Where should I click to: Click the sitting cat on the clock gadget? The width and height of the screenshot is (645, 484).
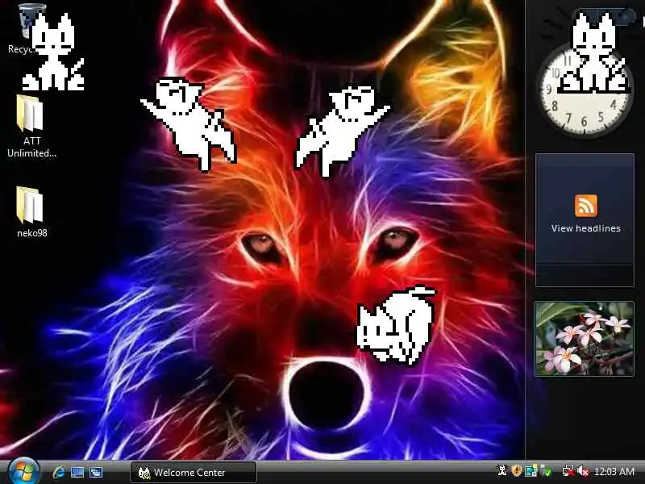point(593,52)
